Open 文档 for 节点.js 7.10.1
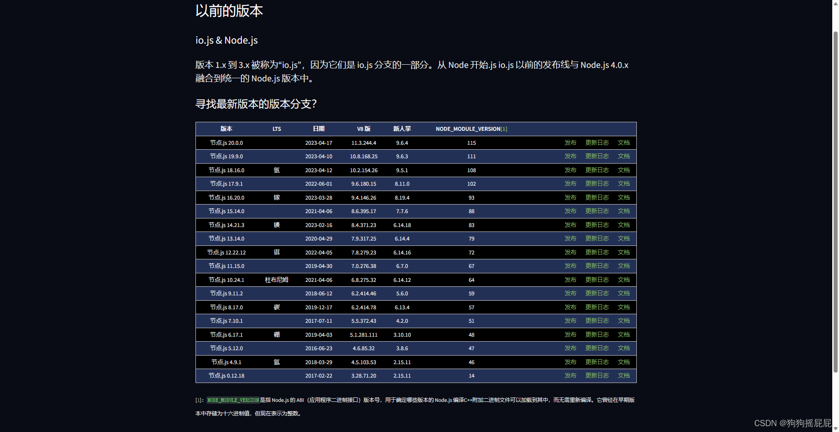 (623, 321)
